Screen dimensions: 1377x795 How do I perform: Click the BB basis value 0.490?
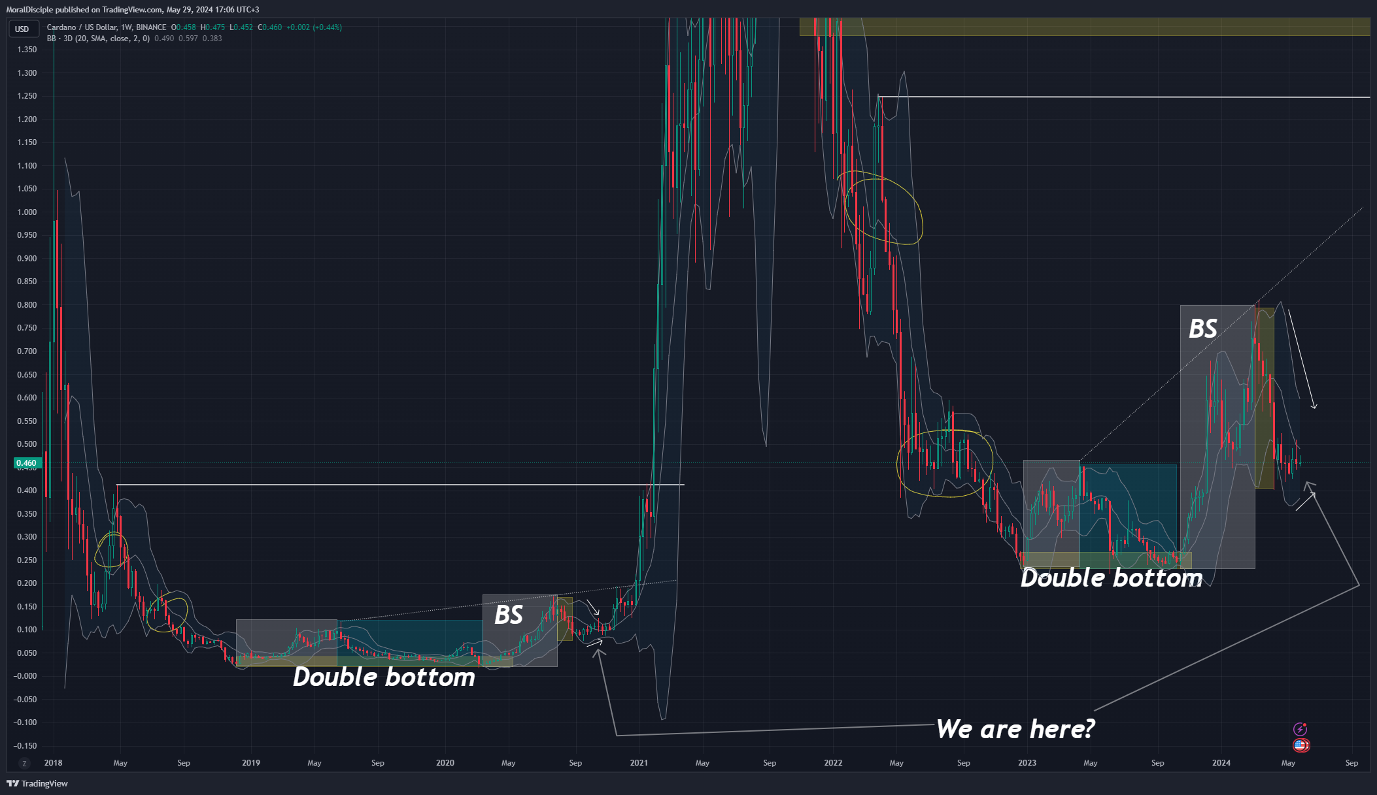164,39
